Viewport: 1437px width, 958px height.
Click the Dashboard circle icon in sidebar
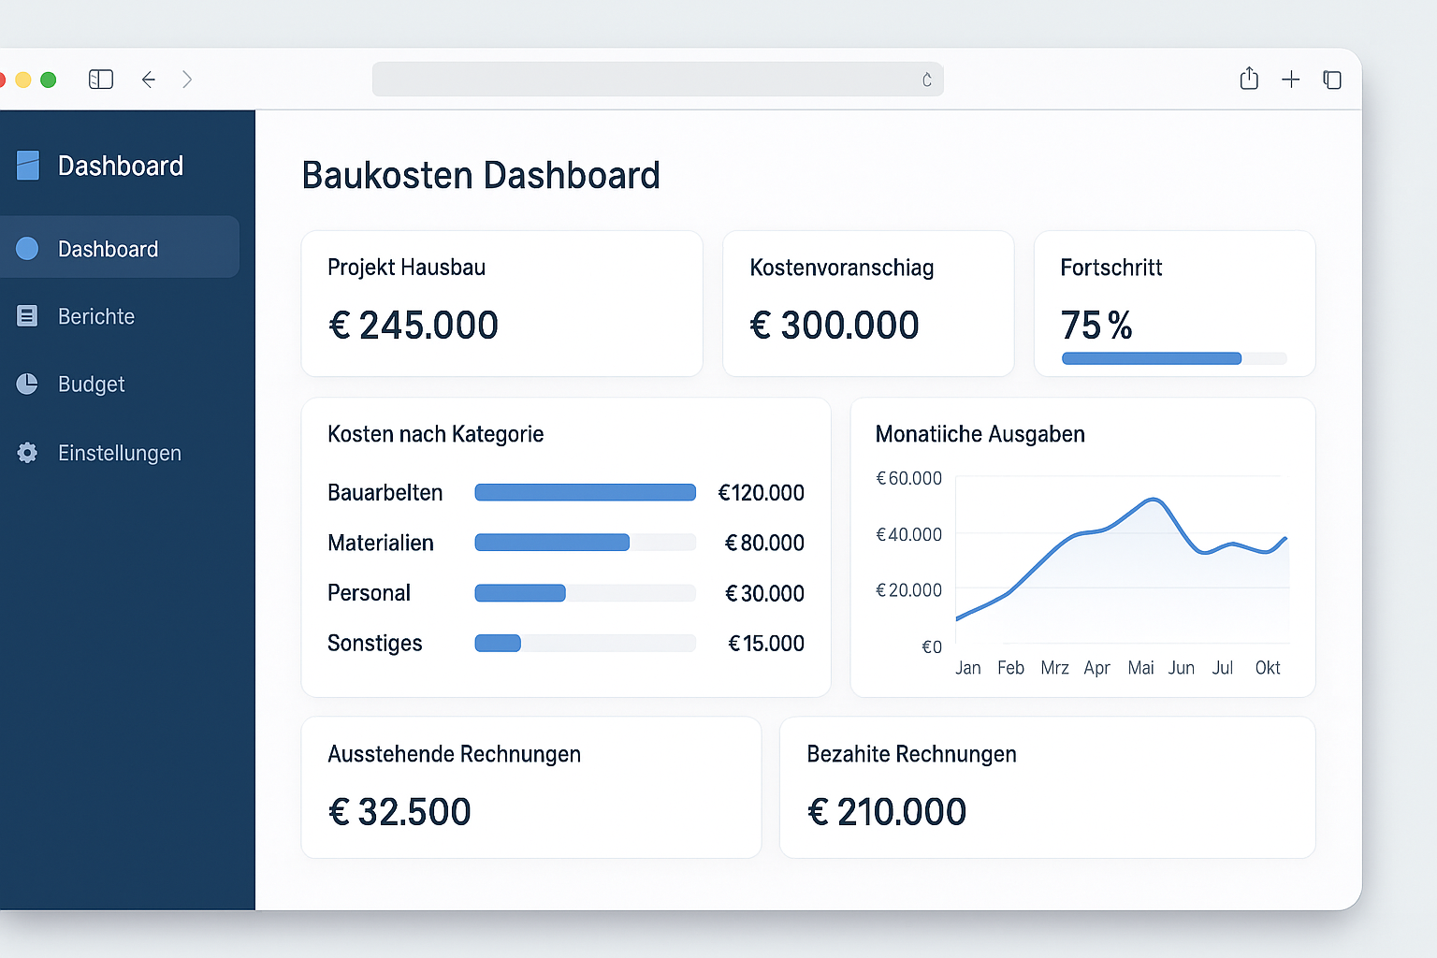[x=27, y=248]
